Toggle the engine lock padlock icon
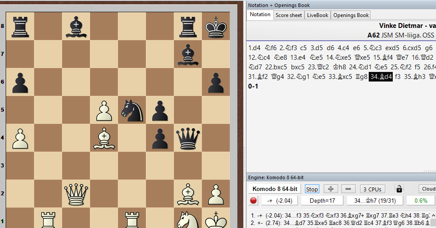436x228 pixels. pyautogui.click(x=398, y=189)
